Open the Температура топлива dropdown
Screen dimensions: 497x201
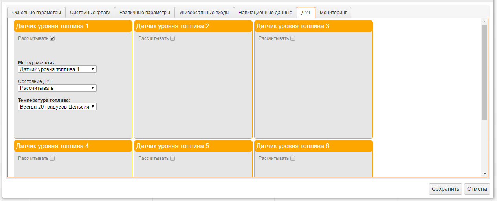pyautogui.click(x=57, y=107)
